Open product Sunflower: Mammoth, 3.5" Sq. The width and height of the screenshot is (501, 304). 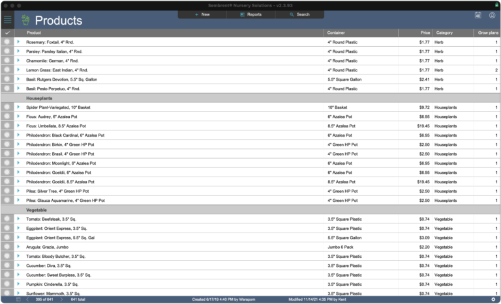point(53,293)
